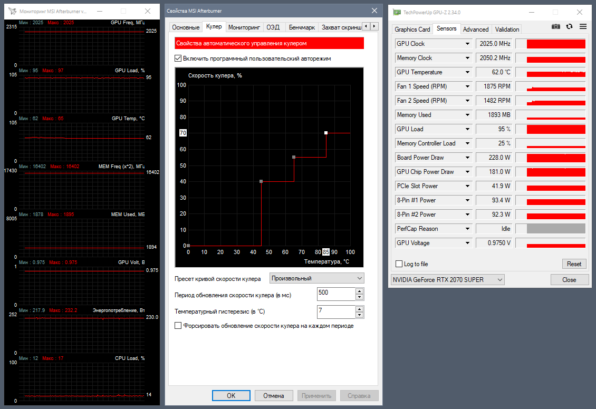Screen dimensions: 596x409
Task: Open the GPU Clock sensor dropdown
Action: (x=467, y=44)
